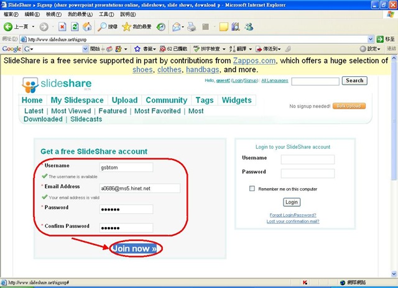Viewport: 398px width, 288px height.
Task: Run Google toolbar spell check
Action: [x=206, y=49]
